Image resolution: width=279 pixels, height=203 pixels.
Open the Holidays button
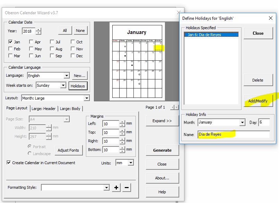point(78,86)
